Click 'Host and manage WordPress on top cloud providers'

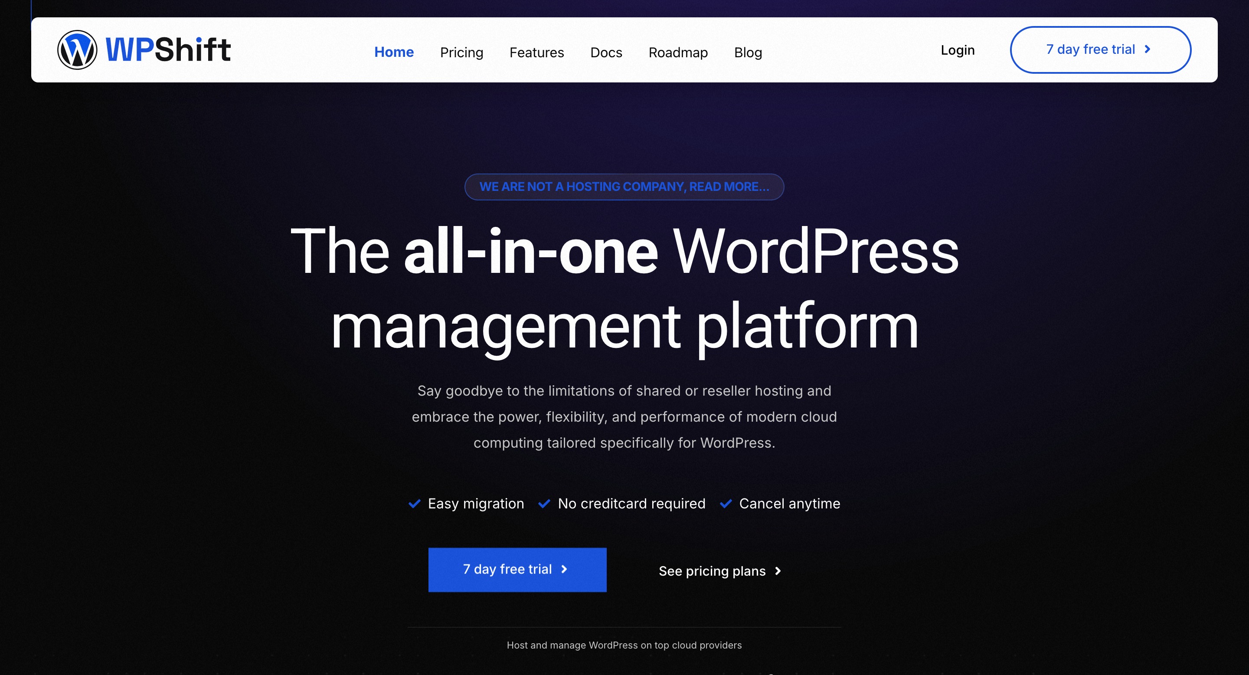coord(624,645)
